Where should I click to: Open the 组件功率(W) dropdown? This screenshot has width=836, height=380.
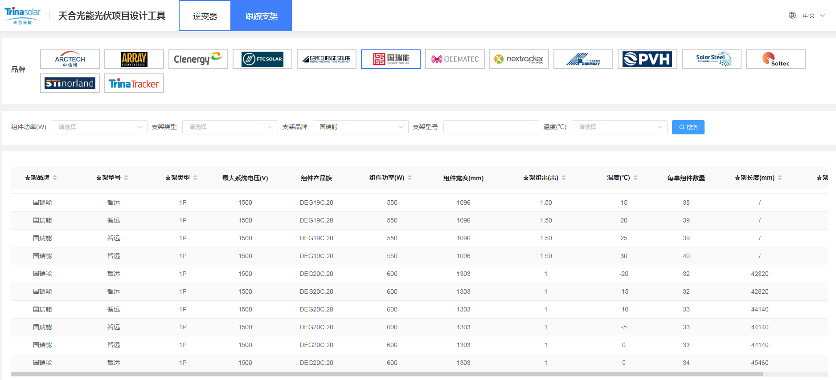99,127
